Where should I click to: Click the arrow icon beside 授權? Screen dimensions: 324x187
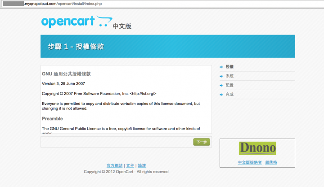221,67
